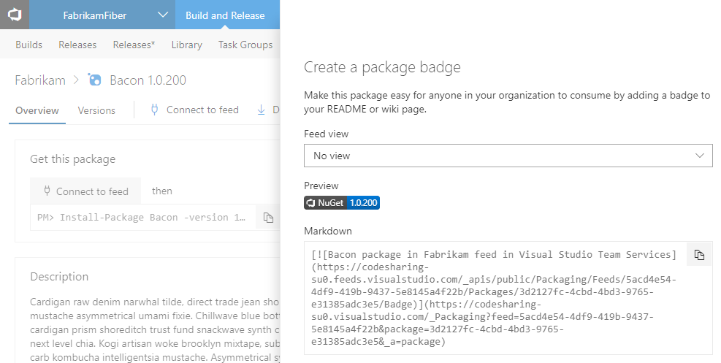The image size is (721, 363).
Task: Go to the Builds page
Action: click(28, 45)
